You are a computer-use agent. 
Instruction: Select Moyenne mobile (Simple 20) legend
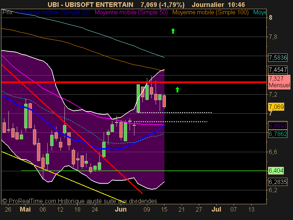tap(53, 12)
